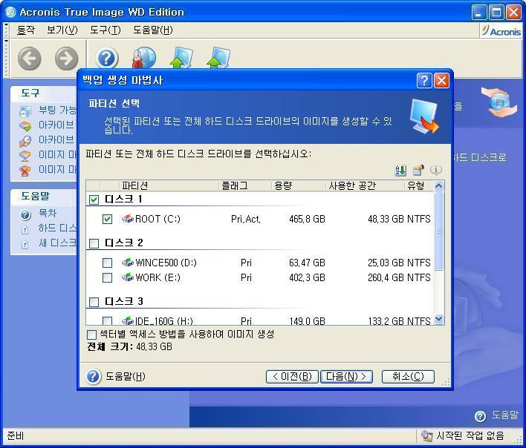526x448 pixels.
Task: Click the Back arrow toolbar icon
Action: pyautogui.click(x=30, y=59)
